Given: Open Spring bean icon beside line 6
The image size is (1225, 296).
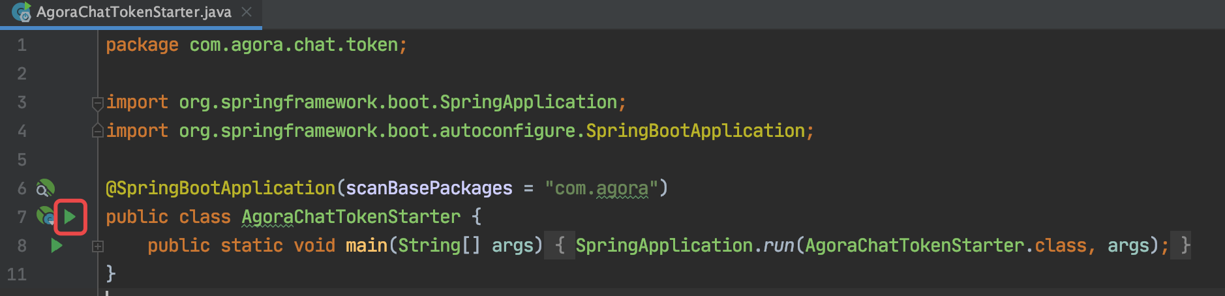Looking at the screenshot, I should [x=45, y=188].
